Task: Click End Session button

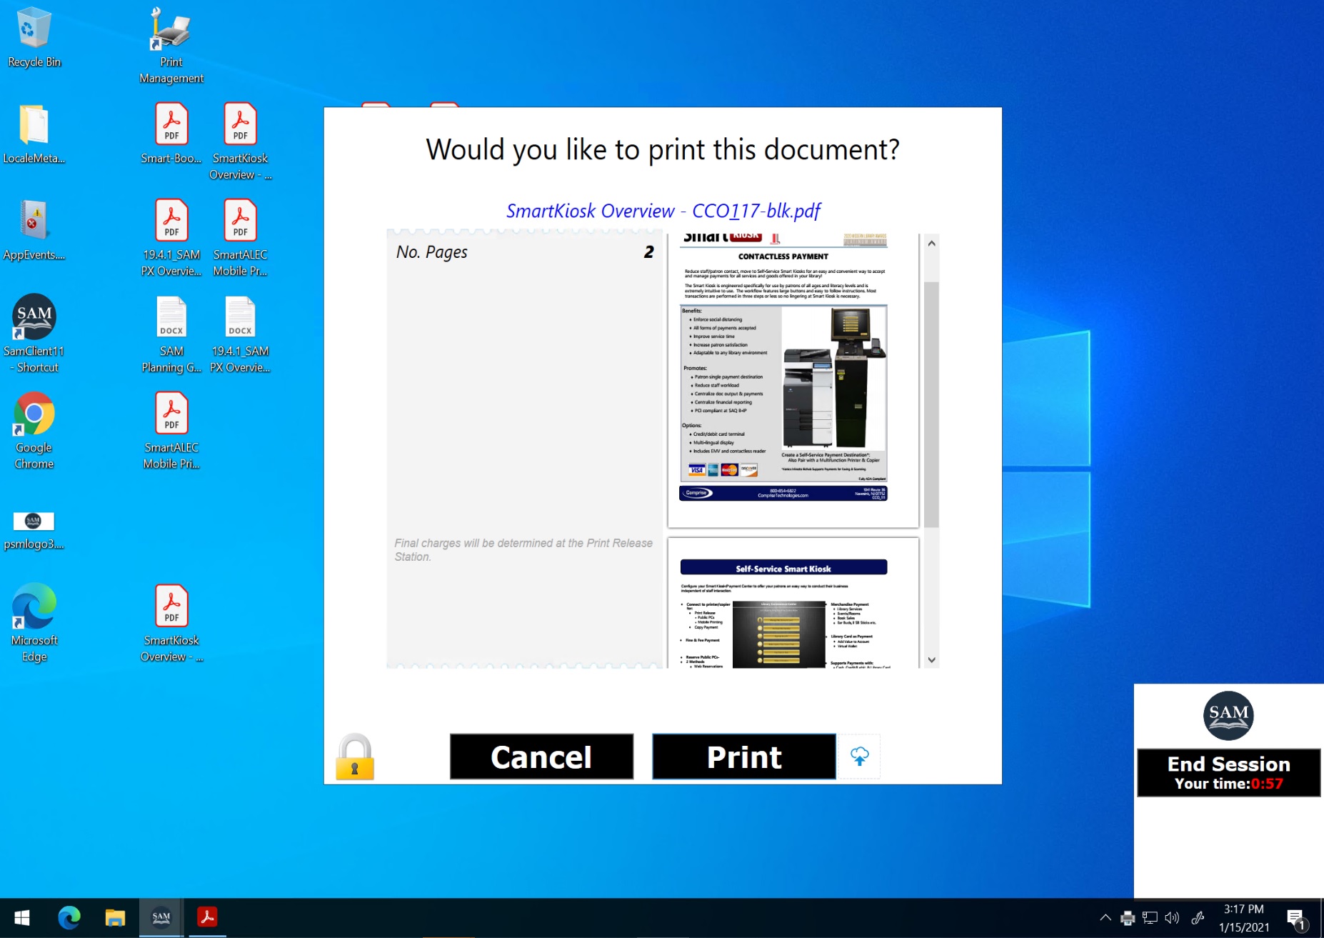Action: (x=1228, y=772)
